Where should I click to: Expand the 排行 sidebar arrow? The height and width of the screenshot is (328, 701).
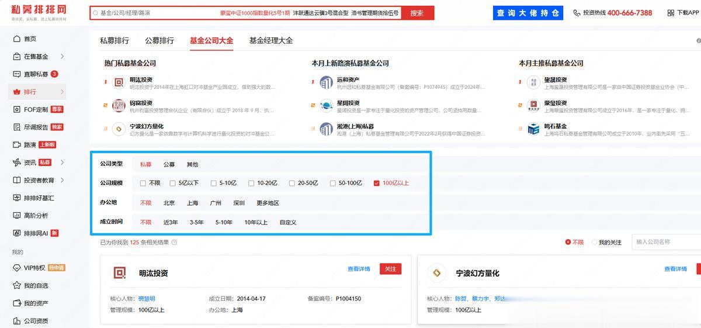62,92
